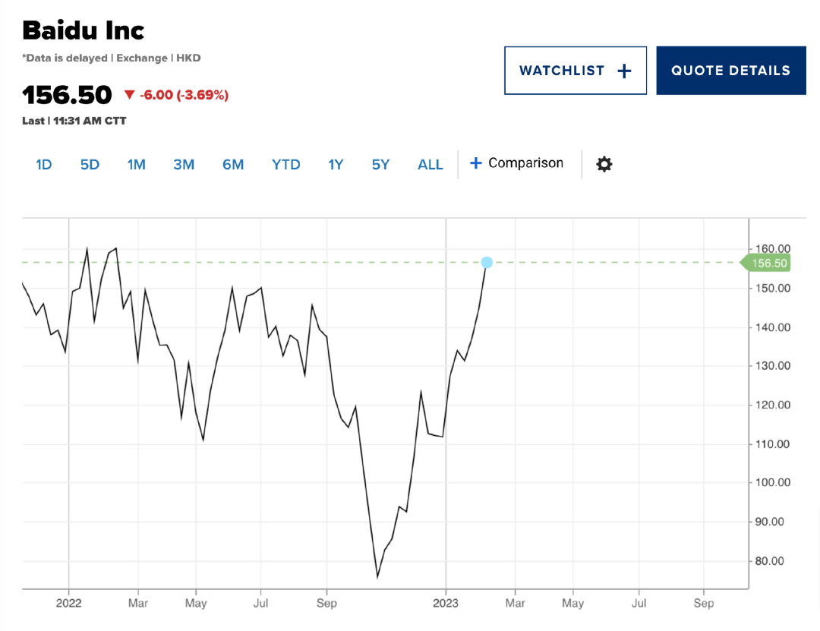This screenshot has height=631, width=820.
Task: Switch chart to 3M range
Action: [184, 164]
